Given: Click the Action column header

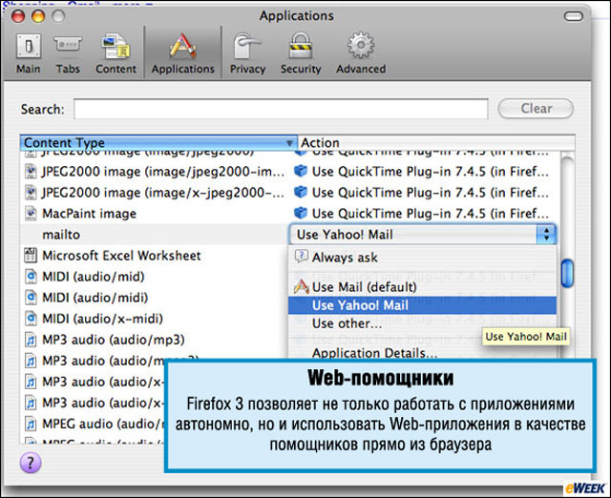Looking at the screenshot, I should (436, 142).
